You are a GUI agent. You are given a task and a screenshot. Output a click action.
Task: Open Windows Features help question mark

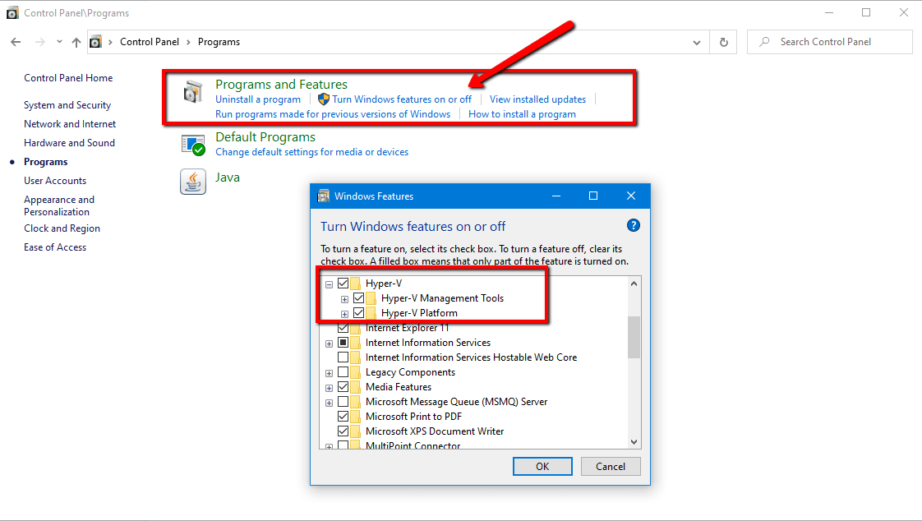tap(634, 225)
